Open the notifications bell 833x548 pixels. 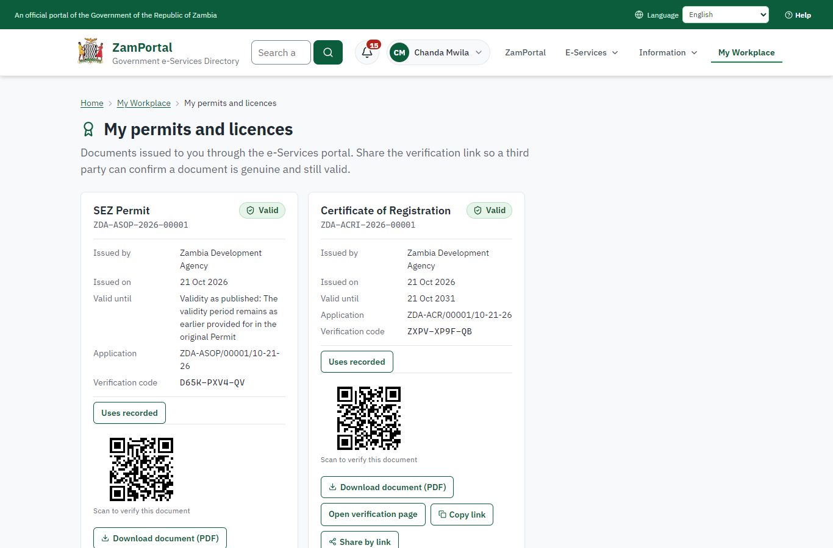(367, 52)
